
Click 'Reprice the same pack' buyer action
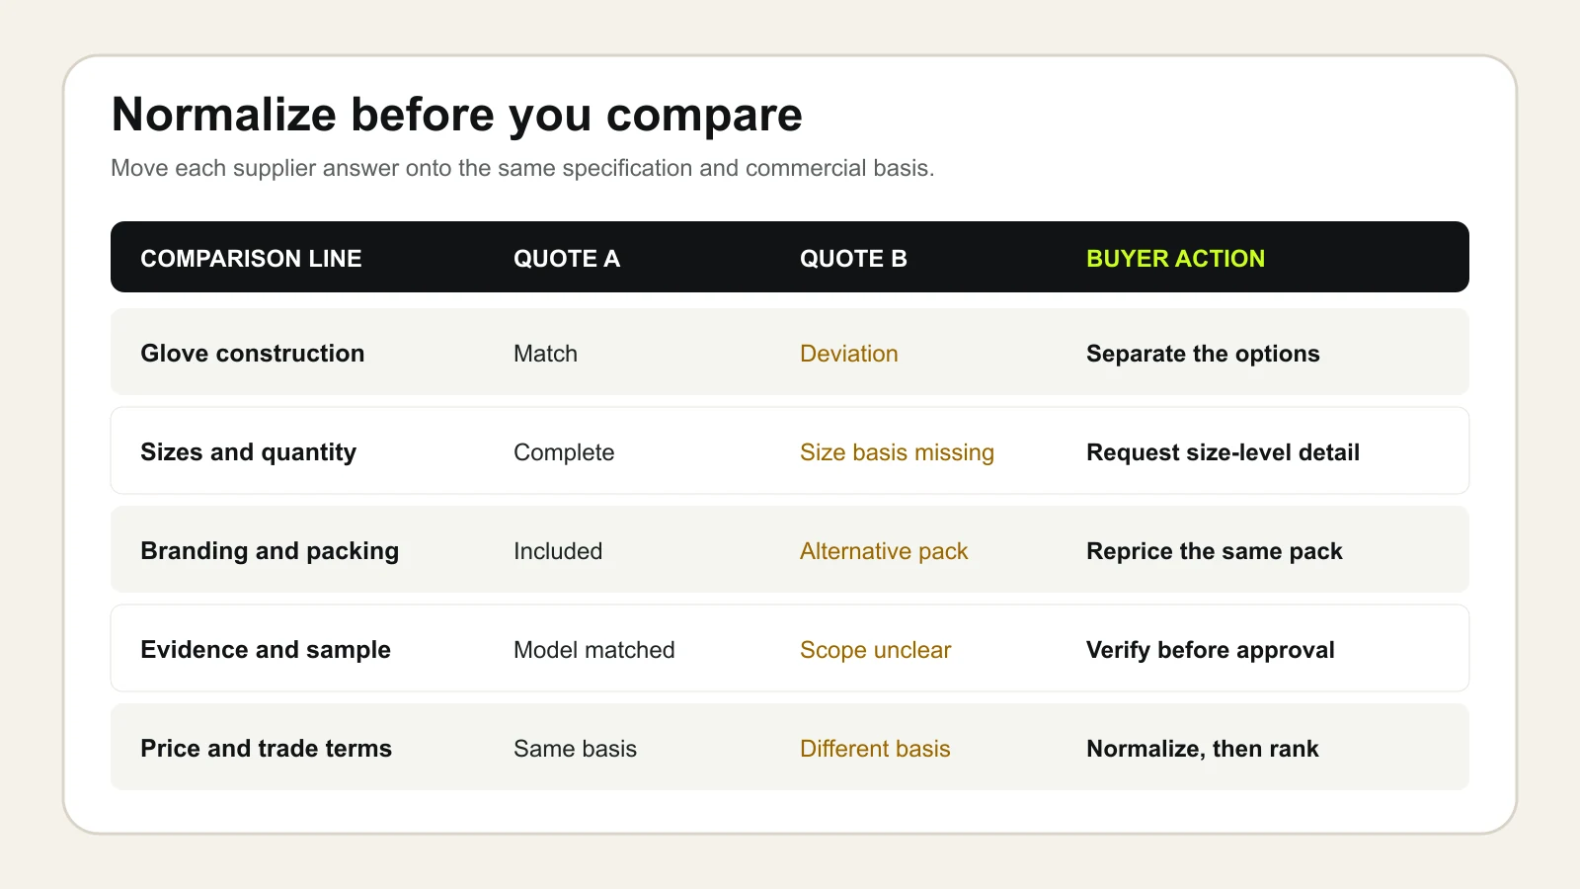pos(1215,551)
